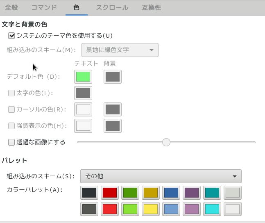Edit the light purple palette swatch
This screenshot has width=265, height=223.
[192, 209]
